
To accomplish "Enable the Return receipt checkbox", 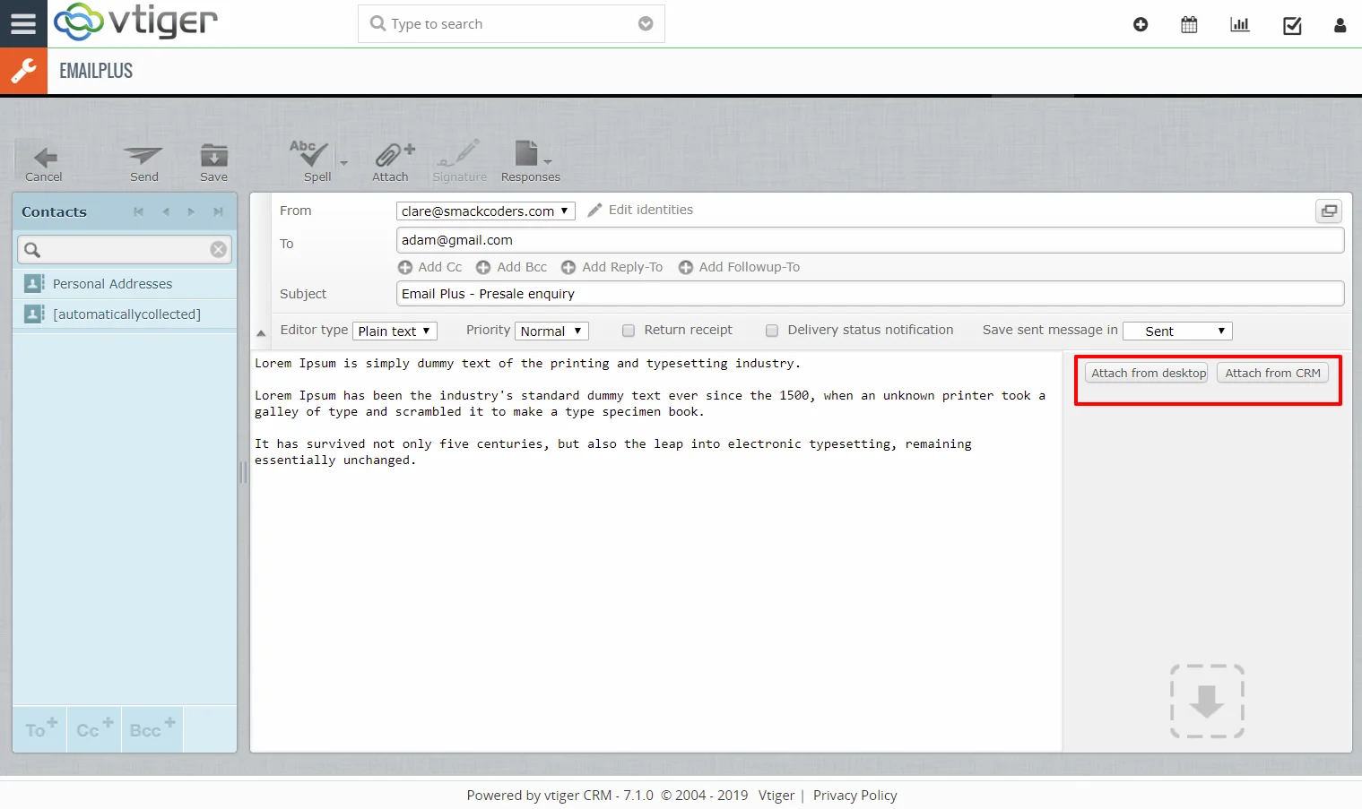I will (x=629, y=331).
